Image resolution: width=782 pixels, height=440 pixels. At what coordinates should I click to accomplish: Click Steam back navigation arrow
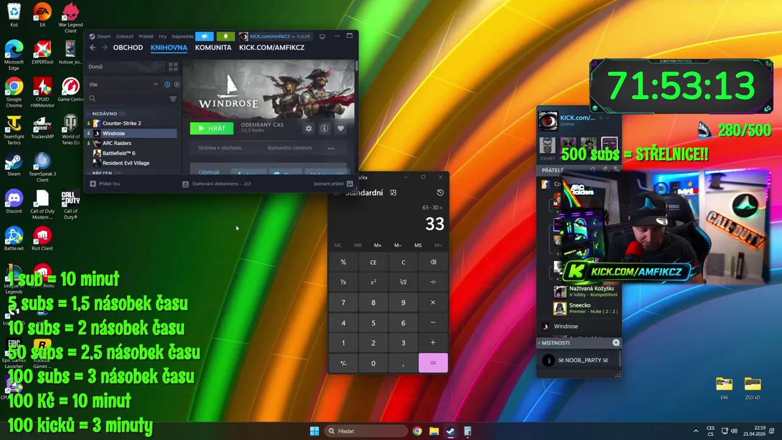pos(92,47)
